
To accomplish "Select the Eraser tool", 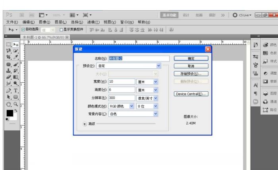I will coord(8,77).
